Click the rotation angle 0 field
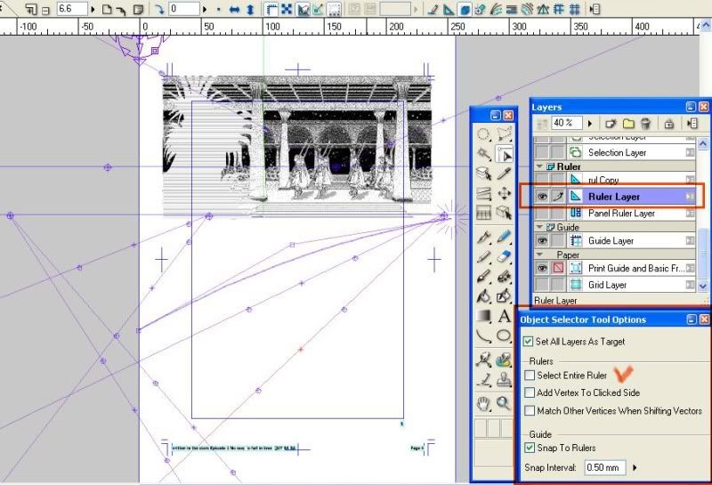712x485 pixels. (184, 9)
